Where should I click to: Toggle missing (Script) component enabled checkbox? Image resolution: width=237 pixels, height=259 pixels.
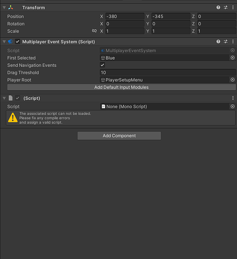pyautogui.click(x=18, y=98)
